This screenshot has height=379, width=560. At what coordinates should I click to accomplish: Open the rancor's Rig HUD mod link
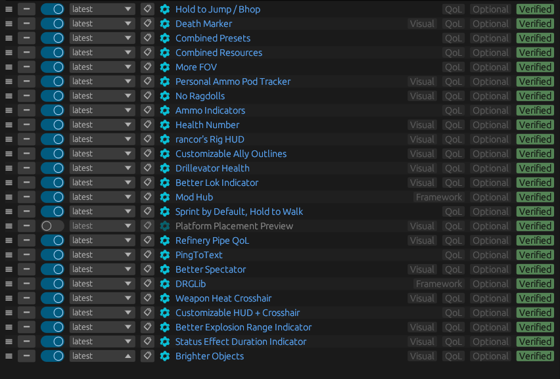tap(210, 139)
